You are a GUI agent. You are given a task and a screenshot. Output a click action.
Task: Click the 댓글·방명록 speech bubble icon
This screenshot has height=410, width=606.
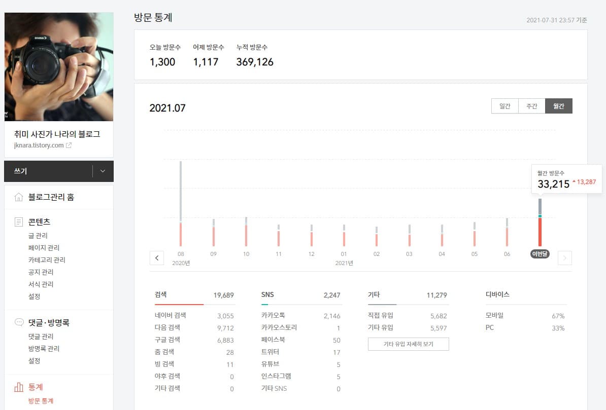pos(19,322)
